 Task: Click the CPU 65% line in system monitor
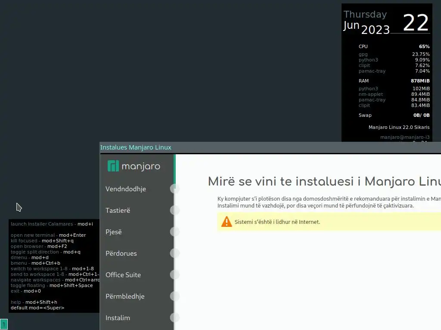[394, 46]
